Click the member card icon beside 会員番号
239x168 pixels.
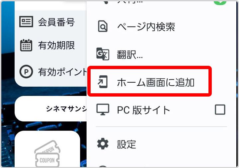coord(26,21)
